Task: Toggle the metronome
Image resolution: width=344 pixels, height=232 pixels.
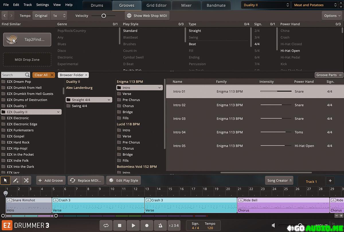Action: coord(160,225)
